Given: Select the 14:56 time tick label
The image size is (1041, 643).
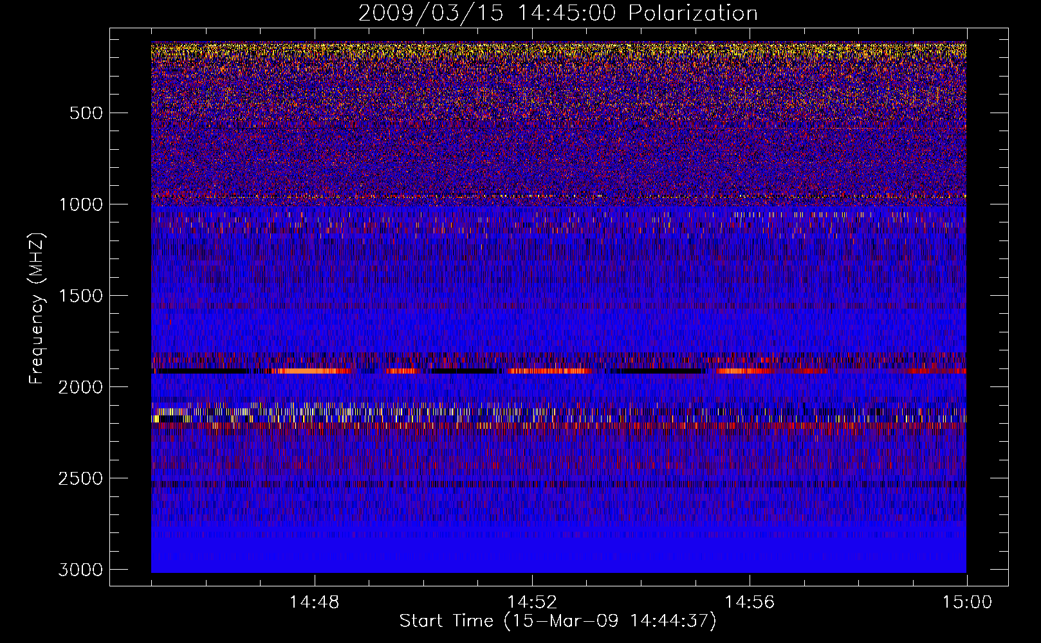Looking at the screenshot, I should [x=749, y=602].
